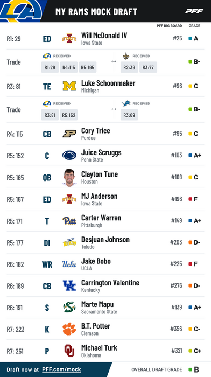The image size is (211, 377).
Task: Click the red F grade swatch for MJ Anderson
Action: click(191, 199)
